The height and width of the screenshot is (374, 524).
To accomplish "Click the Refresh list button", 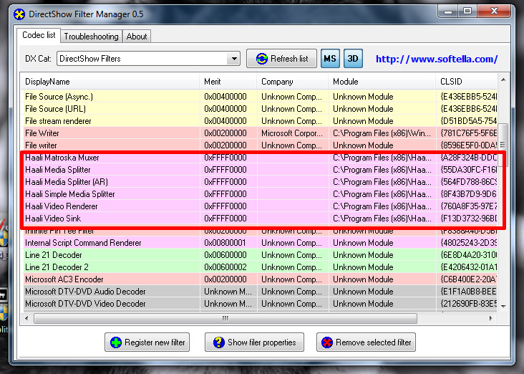I will pos(281,59).
